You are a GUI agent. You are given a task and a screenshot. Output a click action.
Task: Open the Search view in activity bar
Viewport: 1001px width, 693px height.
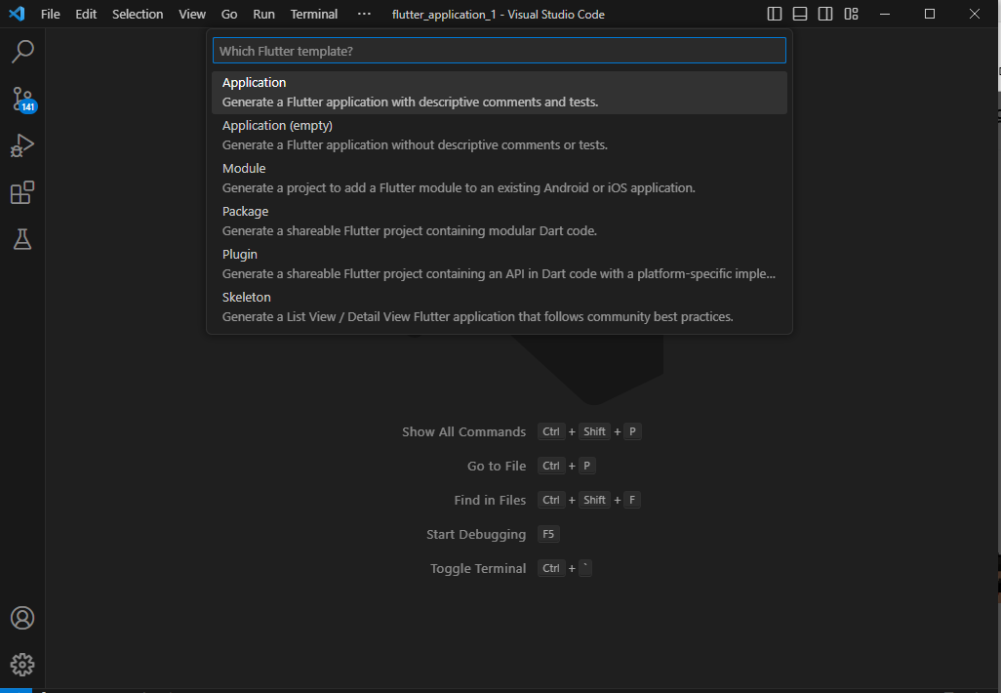coord(22,52)
